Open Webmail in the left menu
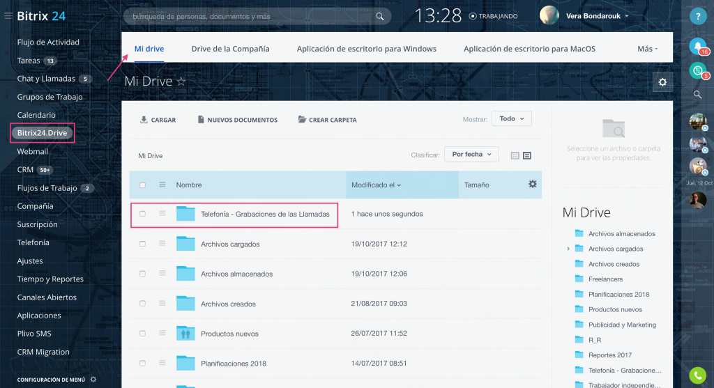Viewport: 714px width, 388px height. tap(32, 151)
